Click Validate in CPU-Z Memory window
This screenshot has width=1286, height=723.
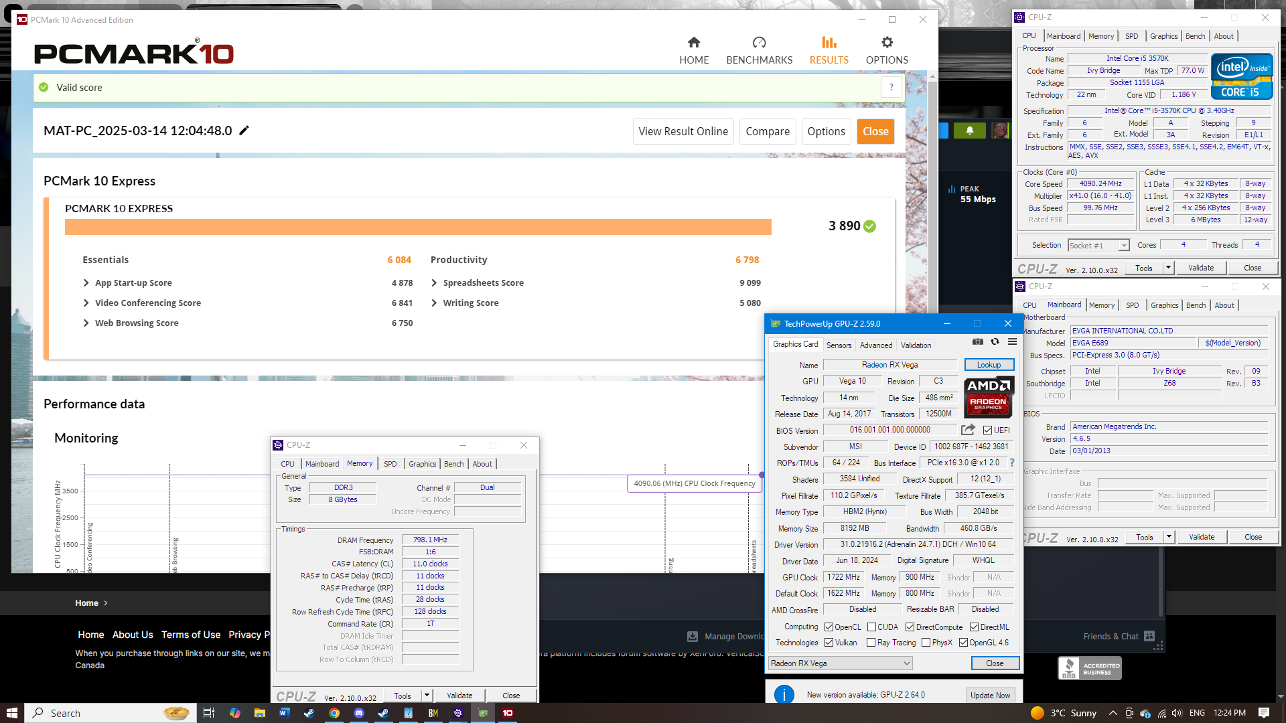459,696
